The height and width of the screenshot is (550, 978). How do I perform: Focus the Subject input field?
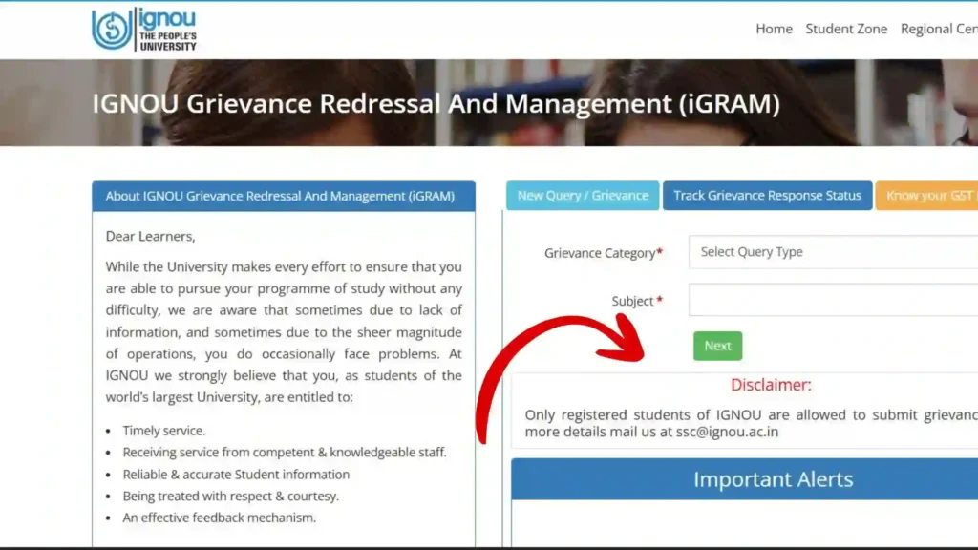(833, 300)
